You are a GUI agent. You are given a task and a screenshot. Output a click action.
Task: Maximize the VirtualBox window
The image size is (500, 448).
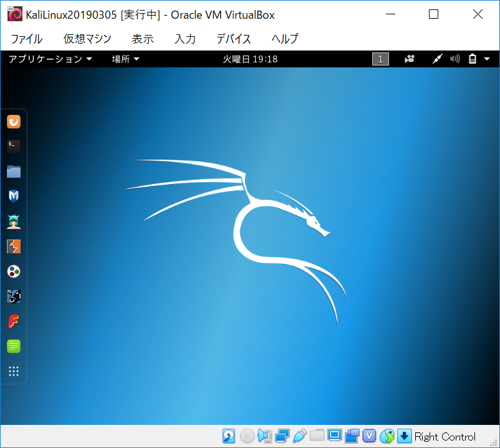coord(433,14)
